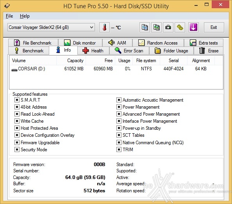Viewport: 232px width, 204px height.
Task: Toggle the Device Configuration Overlay checkbox
Action: click(17, 135)
